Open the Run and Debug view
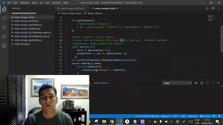The height and width of the screenshot is (125, 223). [x=4, y=36]
